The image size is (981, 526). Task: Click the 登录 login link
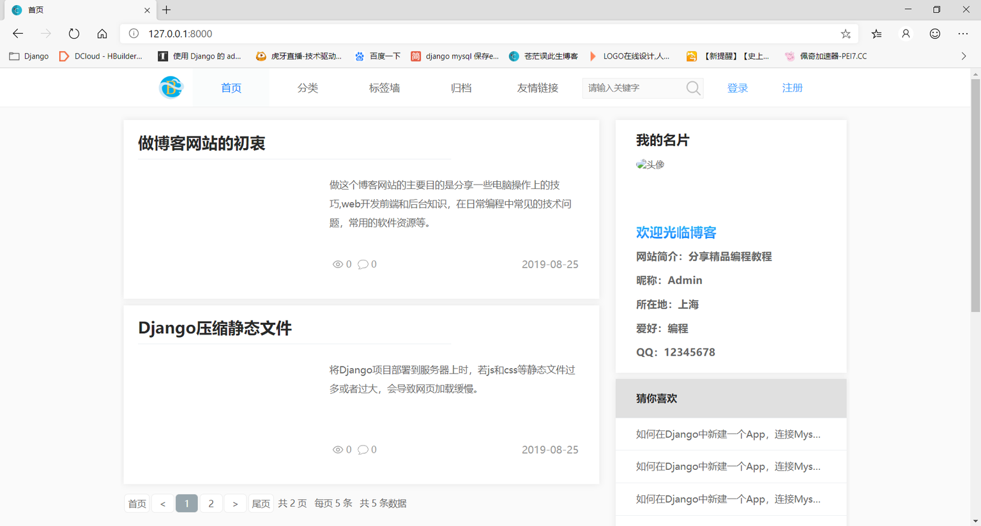[737, 88]
